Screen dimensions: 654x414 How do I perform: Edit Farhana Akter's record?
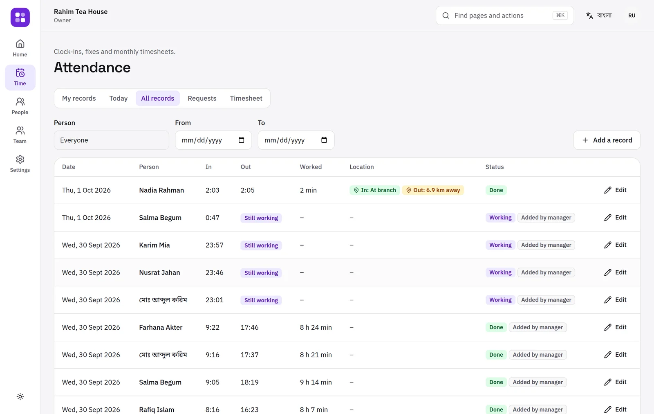click(x=615, y=327)
